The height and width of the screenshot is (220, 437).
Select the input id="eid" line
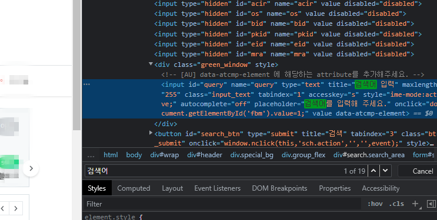284,44
